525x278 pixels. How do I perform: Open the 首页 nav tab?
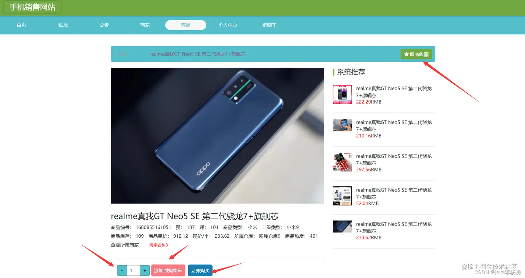coord(22,25)
